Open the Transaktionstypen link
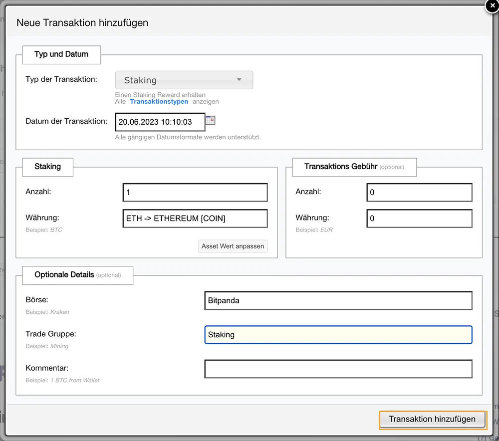The width and height of the screenshot is (499, 441). [x=159, y=101]
